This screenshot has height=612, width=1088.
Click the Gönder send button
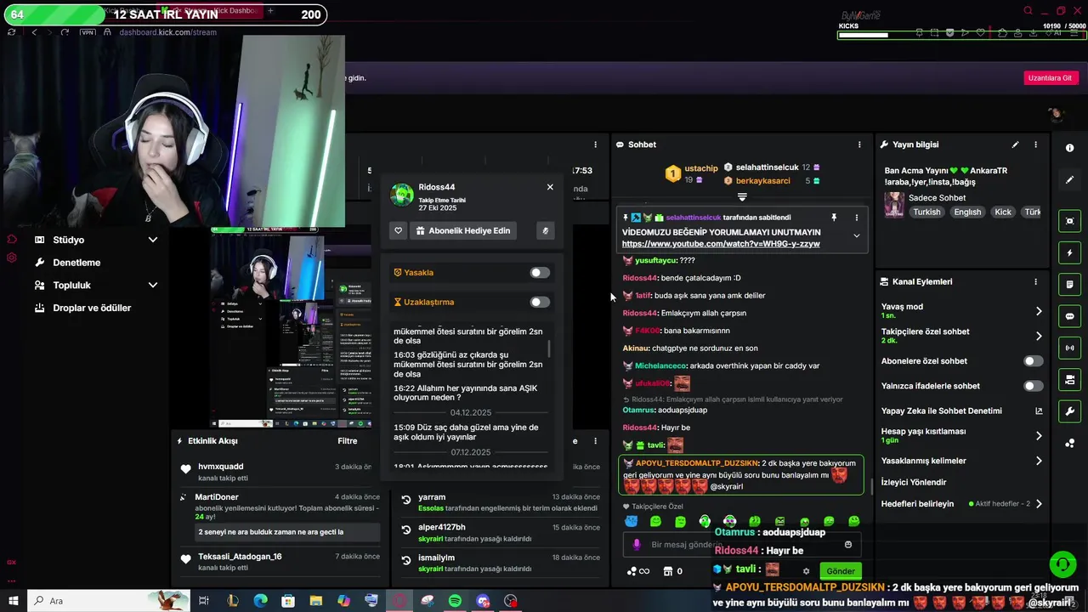[x=841, y=571]
